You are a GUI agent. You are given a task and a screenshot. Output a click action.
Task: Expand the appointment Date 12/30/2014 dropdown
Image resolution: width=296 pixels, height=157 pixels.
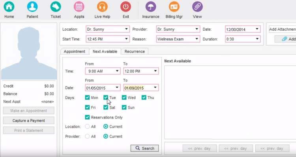pos(243,29)
